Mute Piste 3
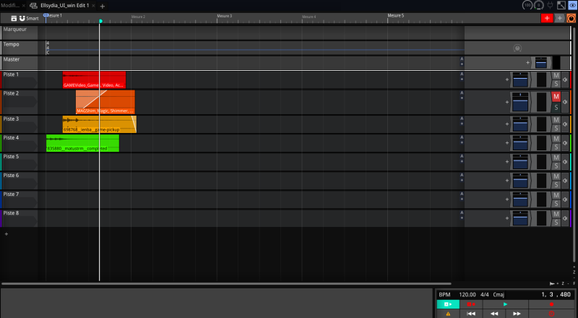Screen dimensions: 578x318 [556, 120]
